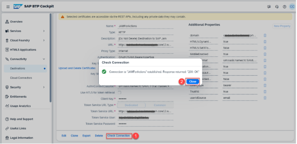This screenshot has width=297, height=144.
Task: Click the Services sidebar icon
Action: point(7,31)
